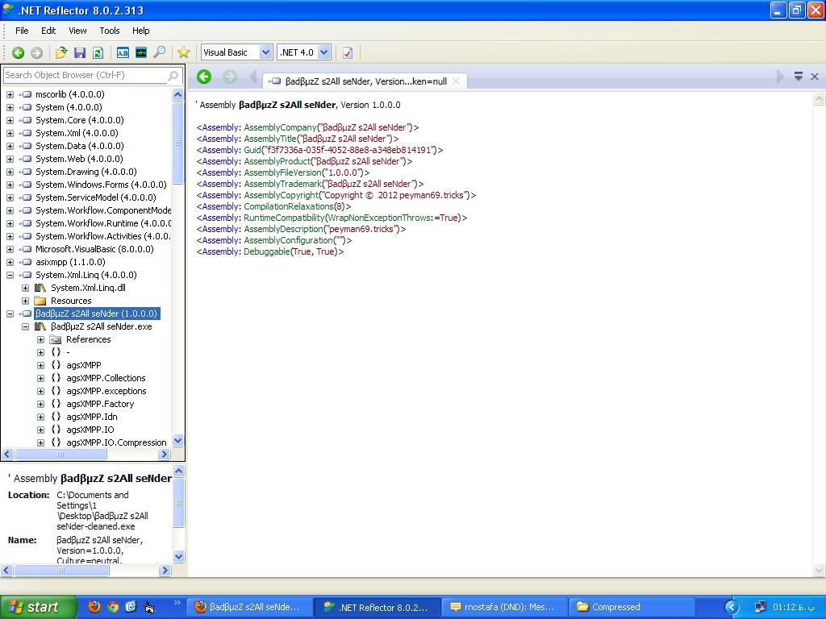Viewport: 826px width, 619px height.
Task: Collapse the βadβμzZ s2All seNder (1.0.0.0) node
Action: coord(10,314)
